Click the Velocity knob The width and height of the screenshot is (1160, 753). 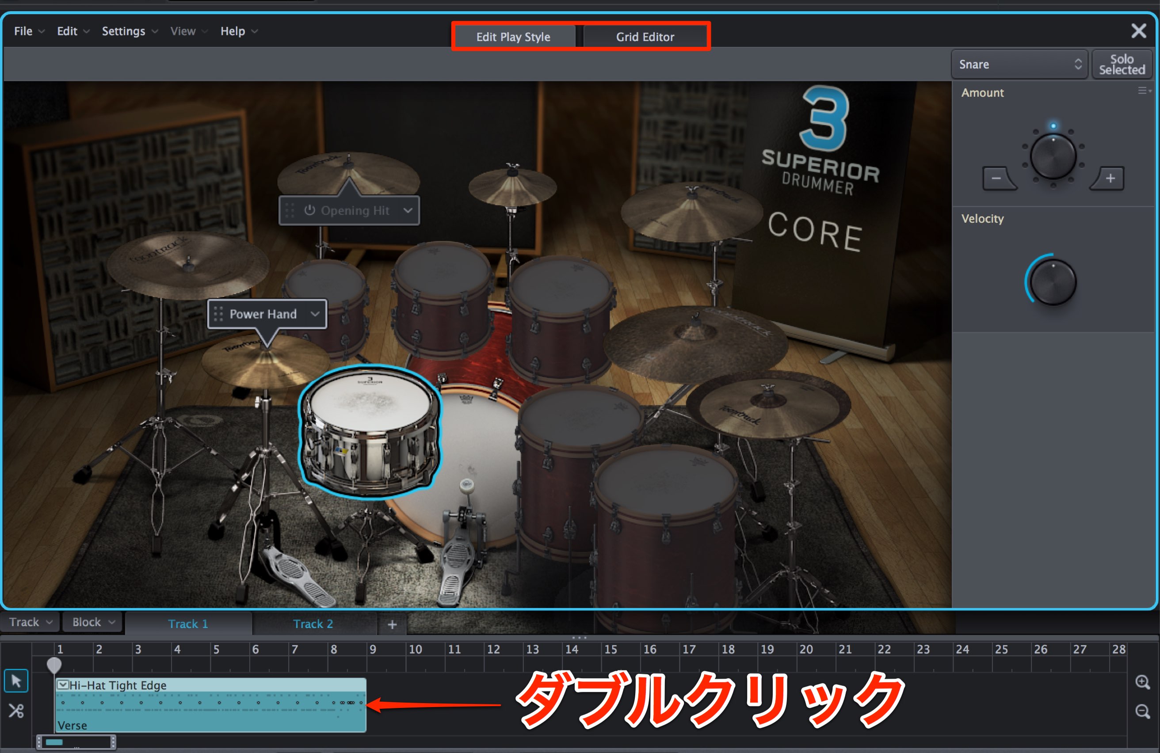click(x=1053, y=282)
